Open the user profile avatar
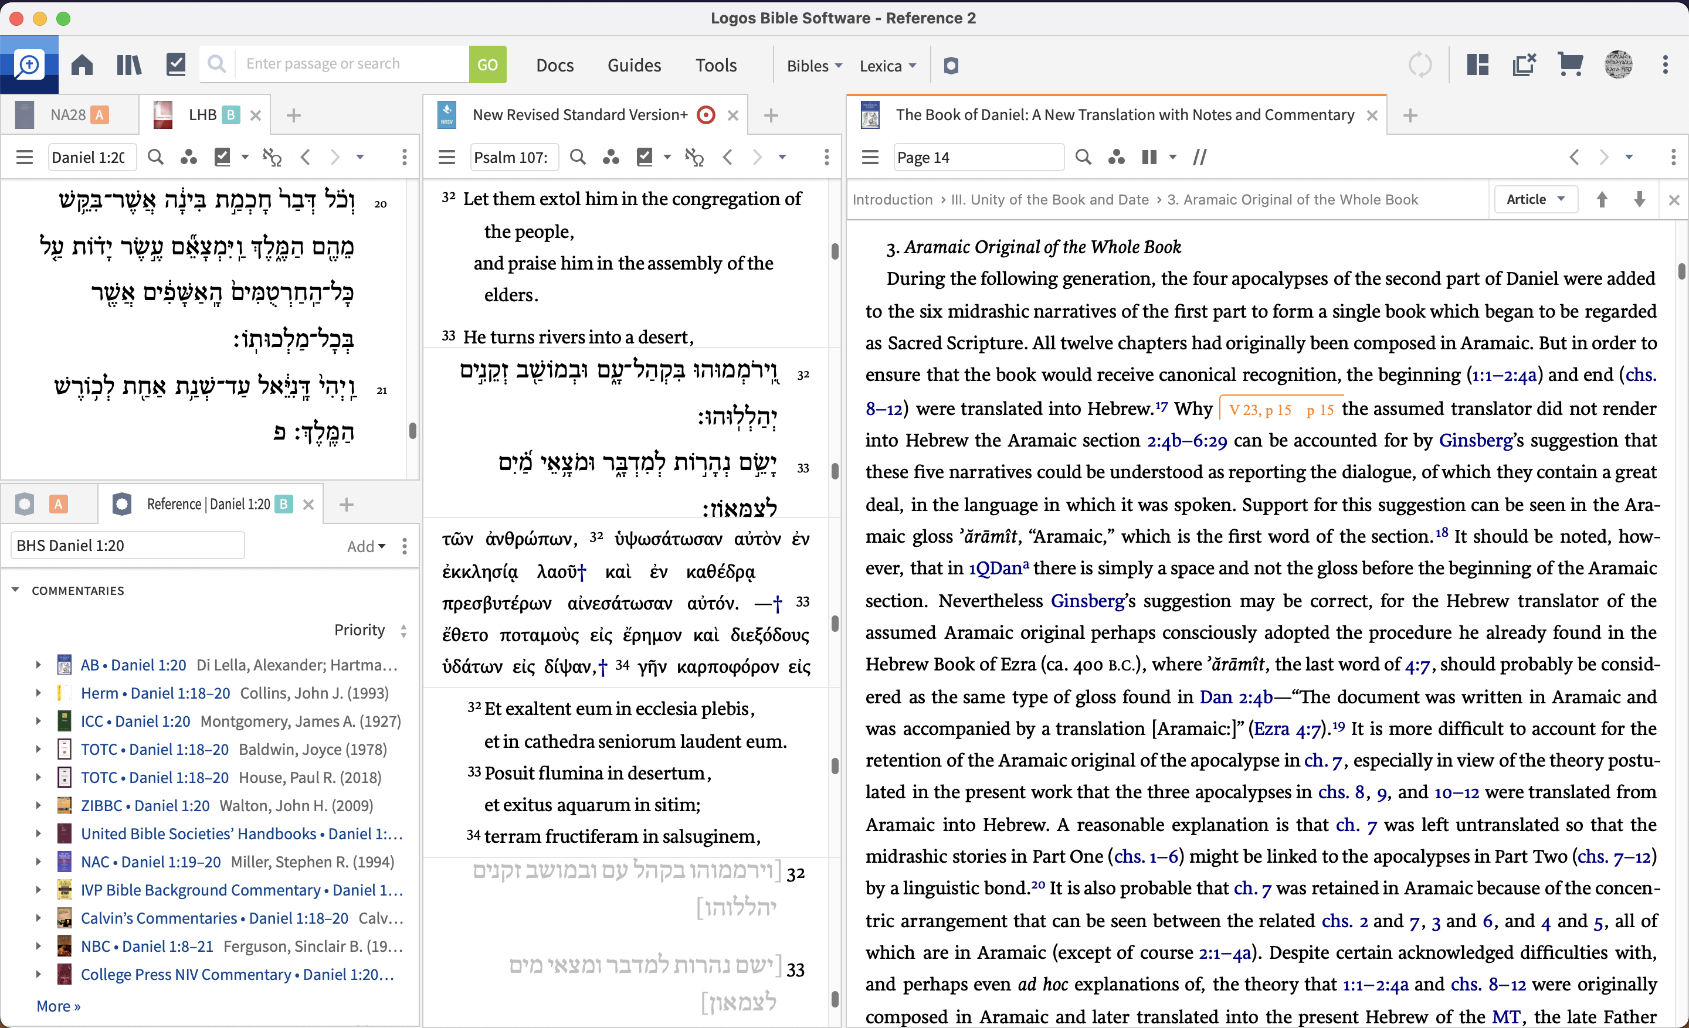This screenshot has height=1028, width=1689. click(1619, 65)
